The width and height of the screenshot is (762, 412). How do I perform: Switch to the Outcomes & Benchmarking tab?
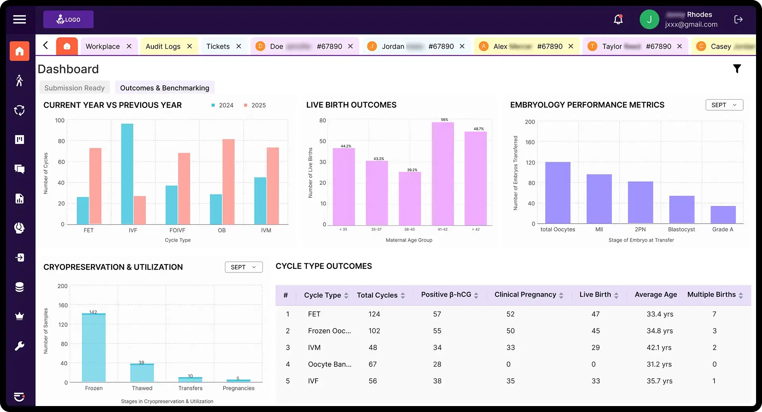[x=165, y=88]
